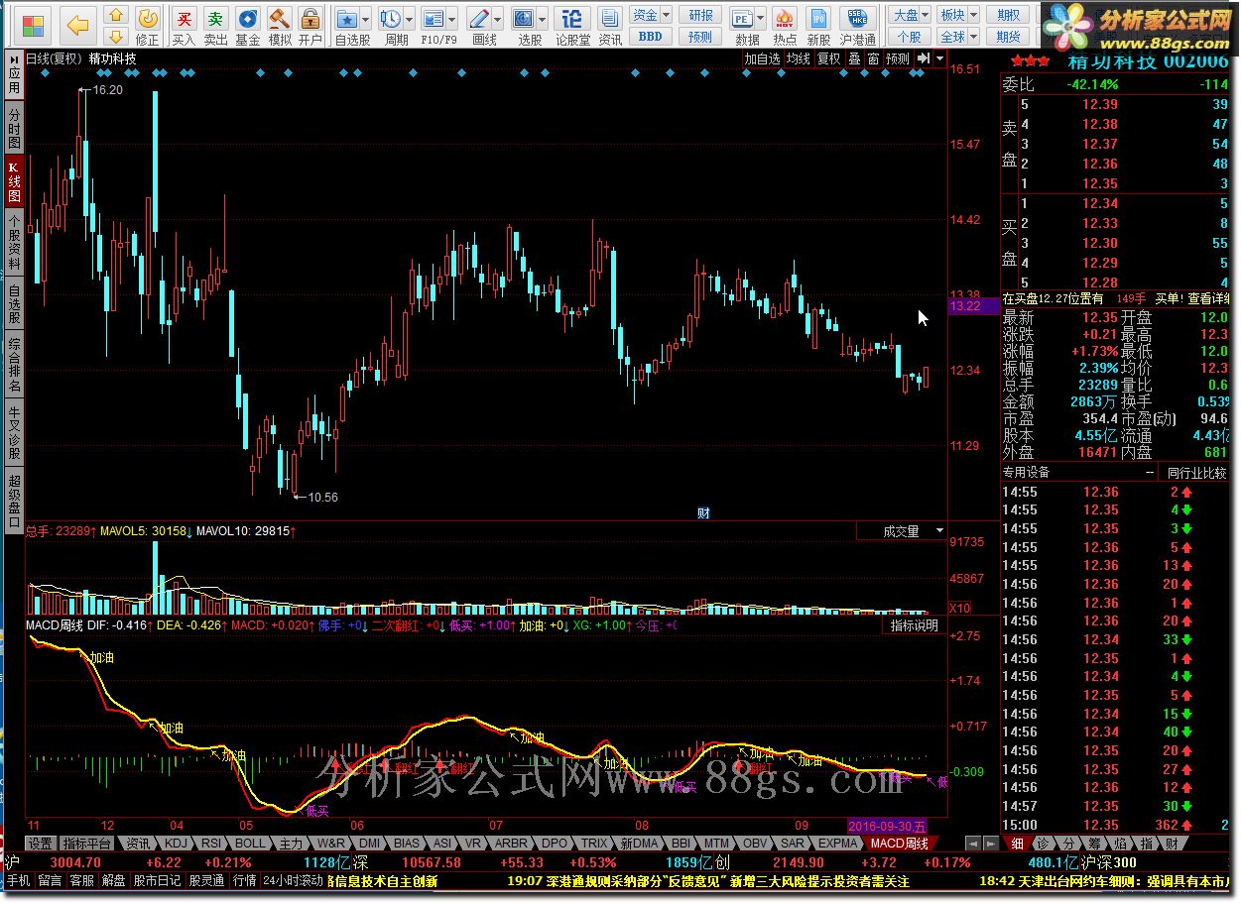Open the arrow dropdown right of 预测 in the chart header
This screenshot has width=1241, height=903.
[x=938, y=58]
